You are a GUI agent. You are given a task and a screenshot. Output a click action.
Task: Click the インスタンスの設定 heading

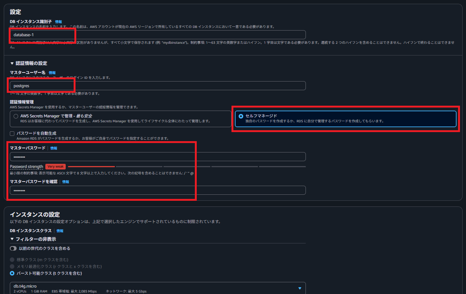35,214
